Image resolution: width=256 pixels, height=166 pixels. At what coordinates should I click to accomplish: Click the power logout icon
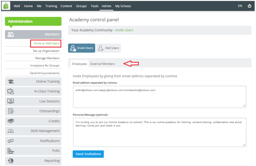(x=249, y=6)
